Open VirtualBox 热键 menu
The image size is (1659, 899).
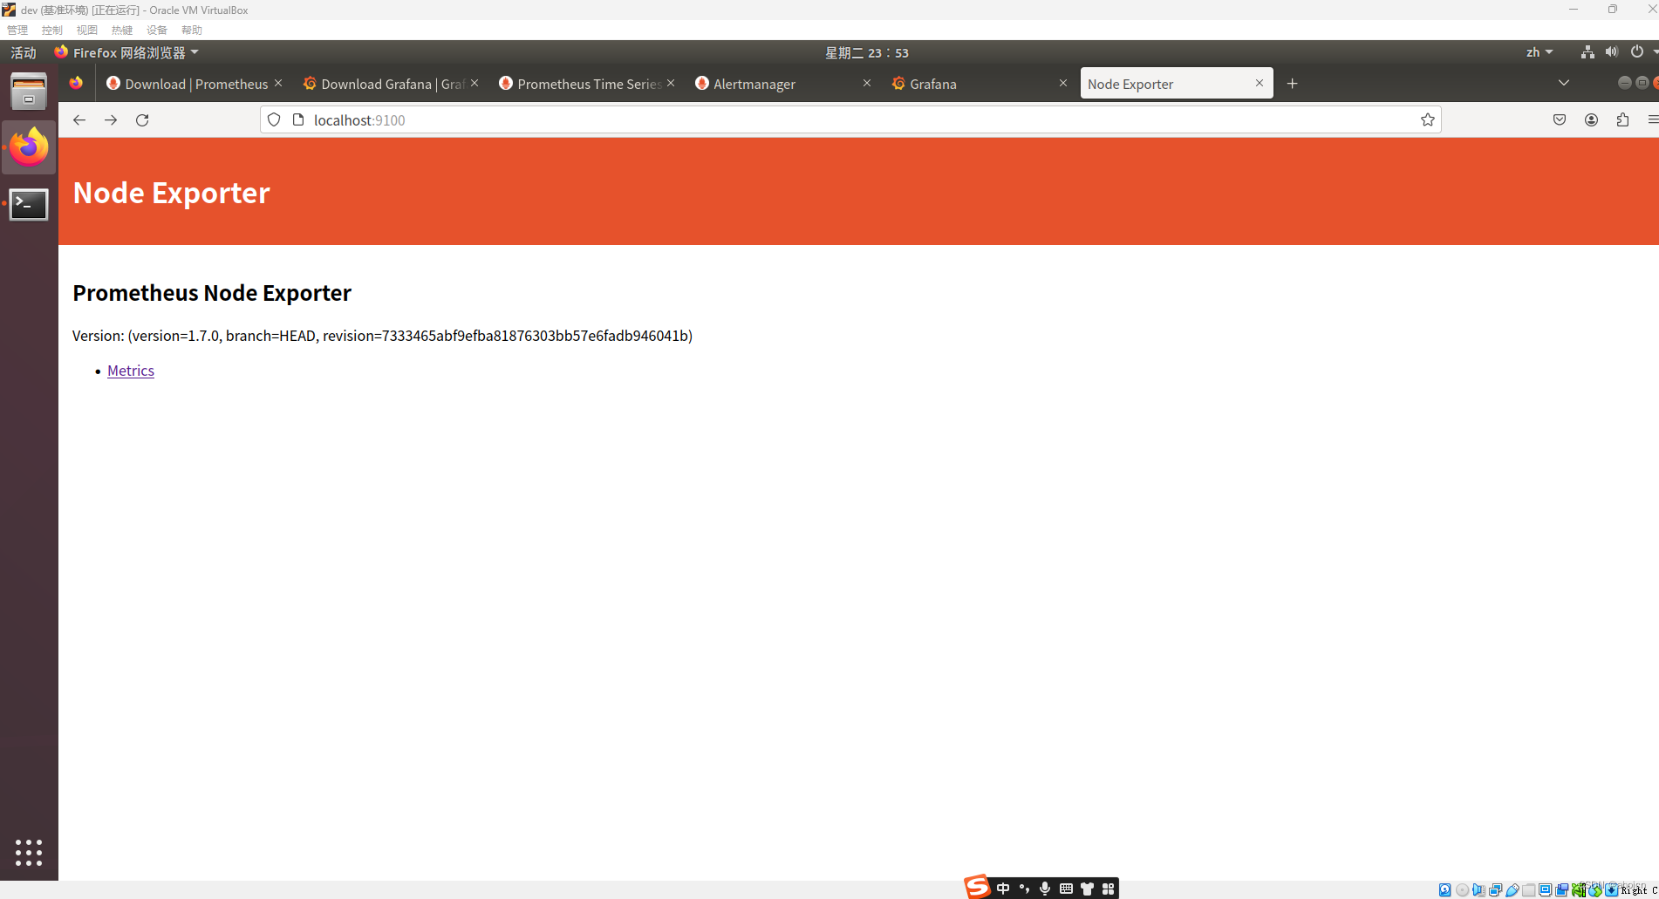click(122, 31)
